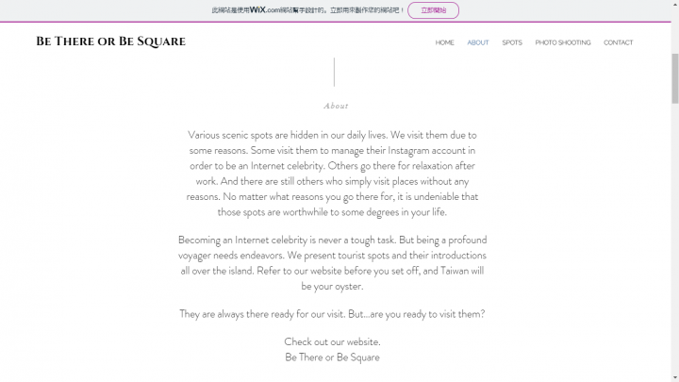This screenshot has height=382, width=679.
Task: Click the Check out our website text
Action: (x=332, y=341)
